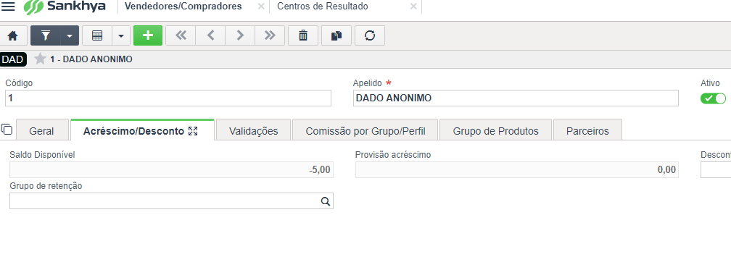Click the Provisão acréscimo label
This screenshot has height=270, width=731.
coord(393,155)
